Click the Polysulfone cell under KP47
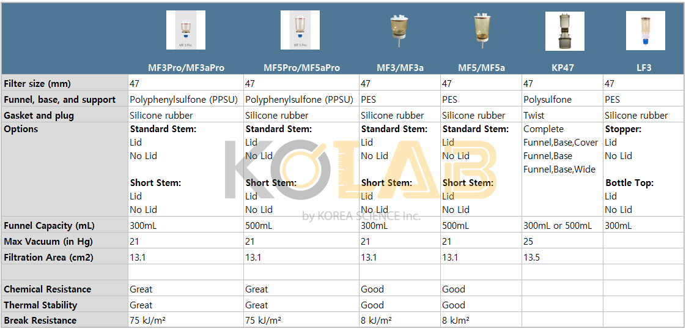This screenshot has height=331, width=686. [547, 100]
